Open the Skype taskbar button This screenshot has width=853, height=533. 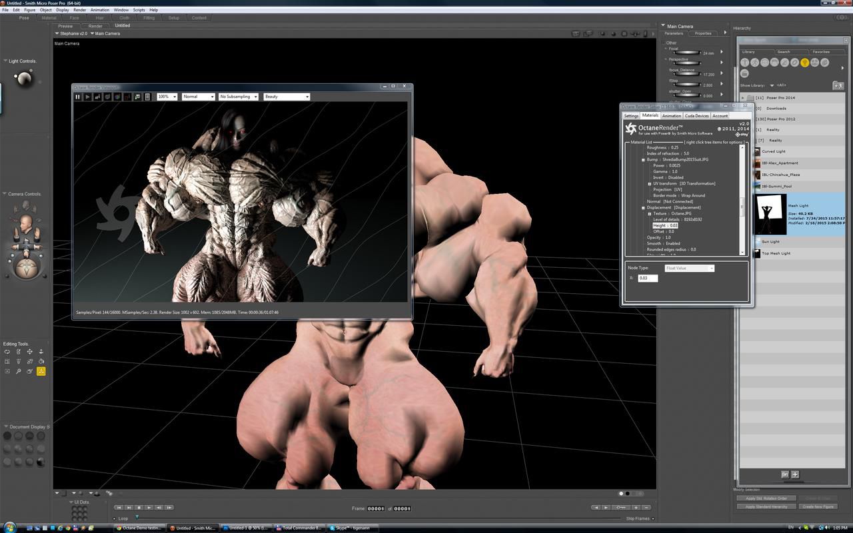point(353,528)
